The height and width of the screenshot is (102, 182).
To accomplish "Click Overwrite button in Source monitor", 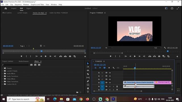I will (65, 56).
